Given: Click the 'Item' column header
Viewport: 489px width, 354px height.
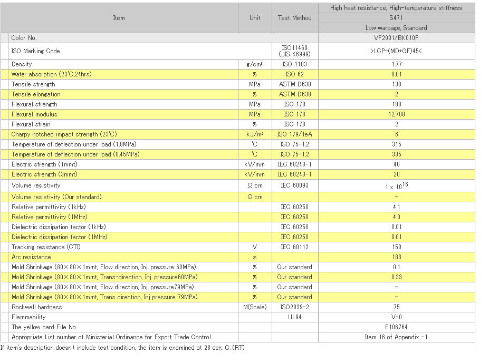Looking at the screenshot, I should (x=119, y=18).
